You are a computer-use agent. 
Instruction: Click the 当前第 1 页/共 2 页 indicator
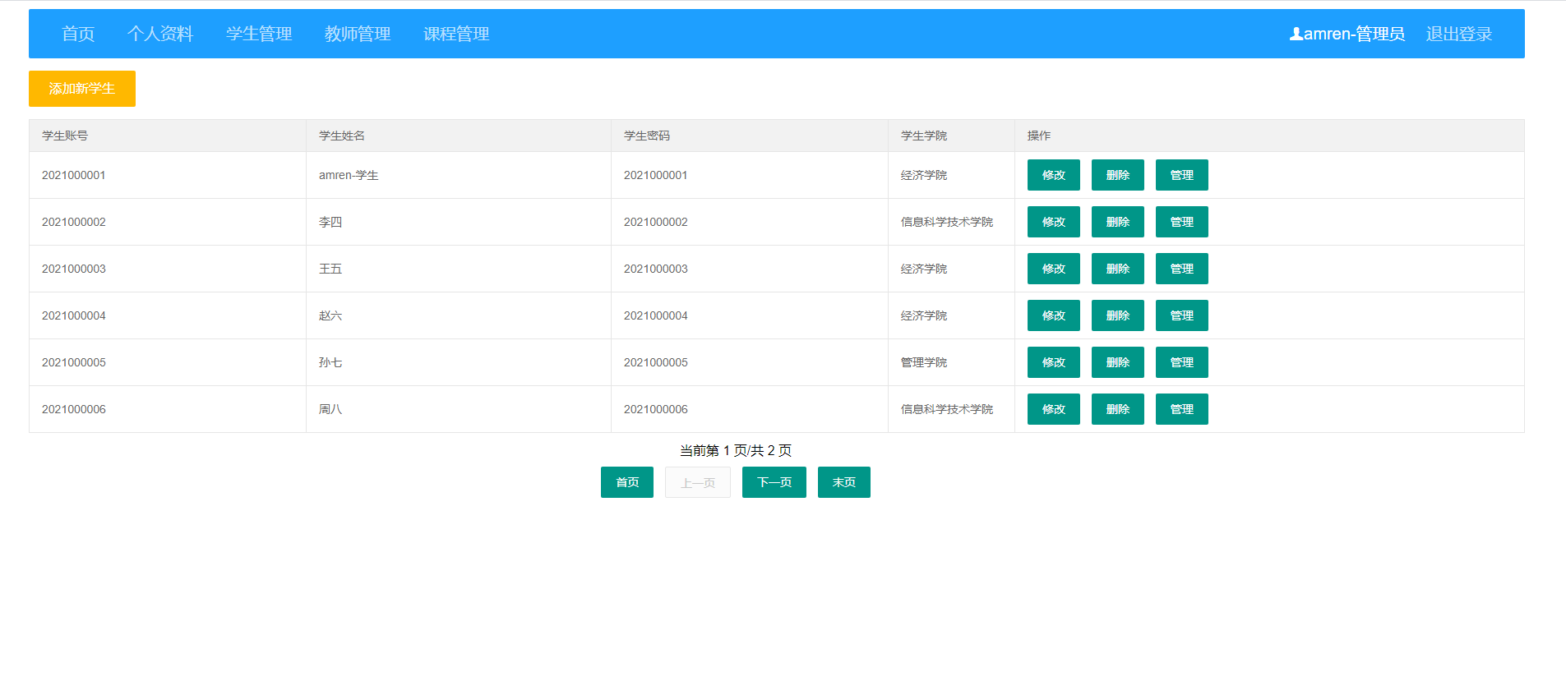736,450
